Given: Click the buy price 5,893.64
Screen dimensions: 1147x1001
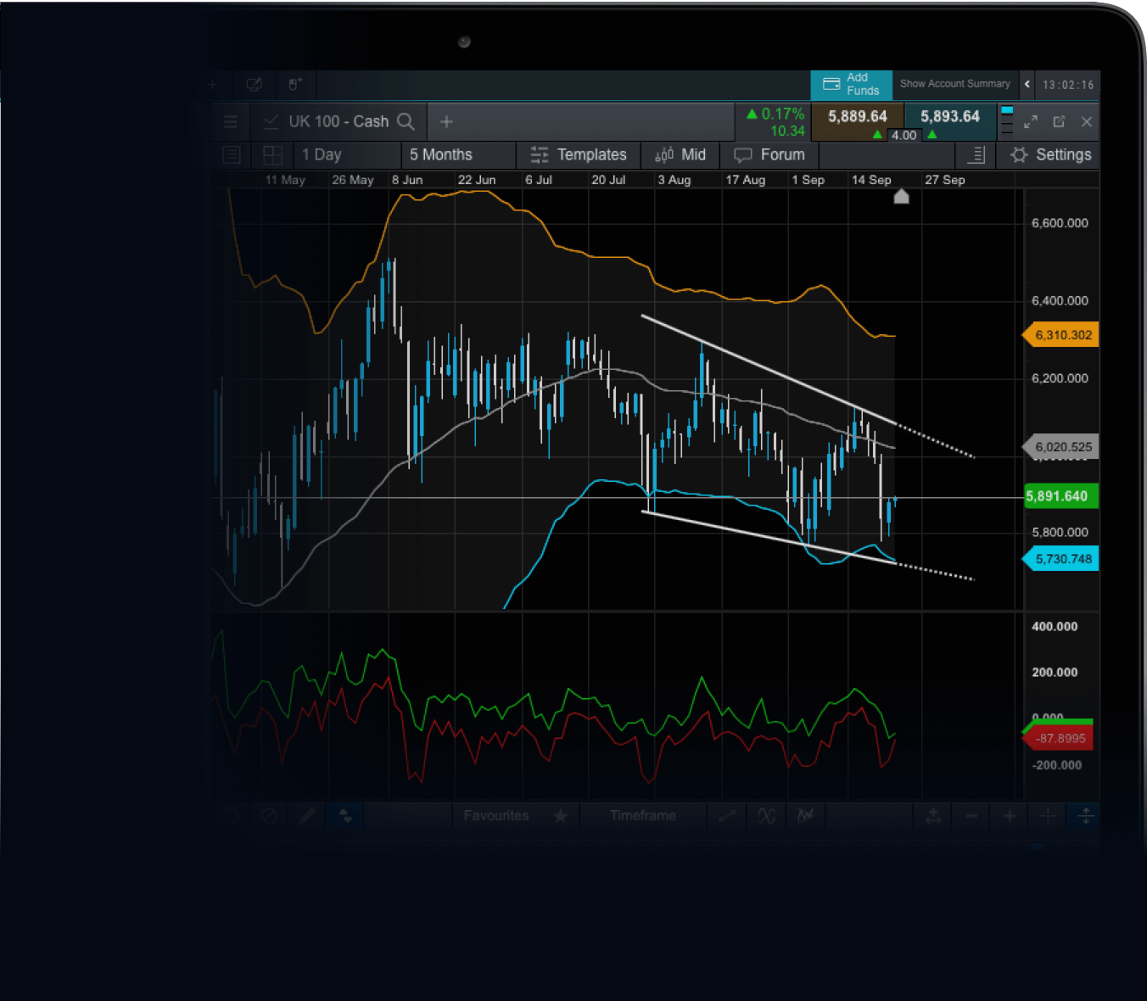Looking at the screenshot, I should [x=949, y=117].
